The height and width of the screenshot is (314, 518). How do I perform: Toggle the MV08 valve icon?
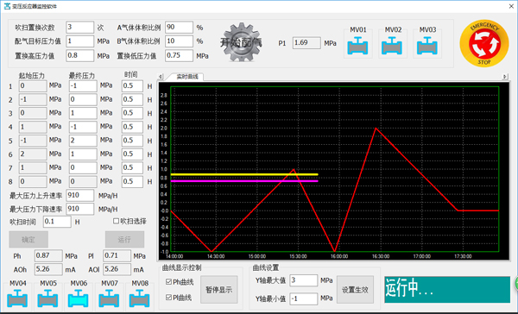tap(139, 298)
